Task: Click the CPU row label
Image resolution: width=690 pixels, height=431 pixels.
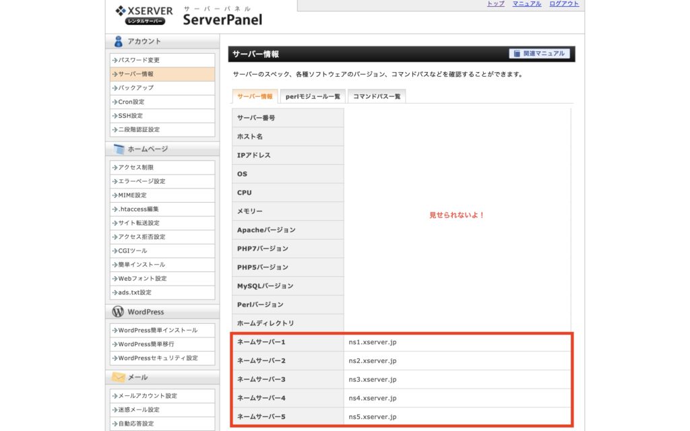Action: (244, 193)
